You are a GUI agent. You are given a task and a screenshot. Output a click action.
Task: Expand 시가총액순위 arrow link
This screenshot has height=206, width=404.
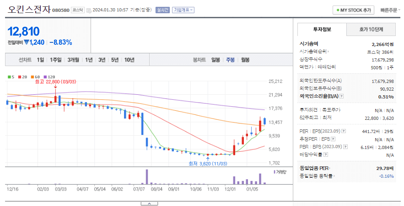pyautogui.click(x=314, y=51)
